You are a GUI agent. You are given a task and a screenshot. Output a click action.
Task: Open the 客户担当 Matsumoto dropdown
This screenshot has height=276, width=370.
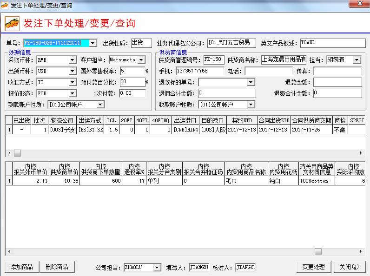(x=141, y=60)
